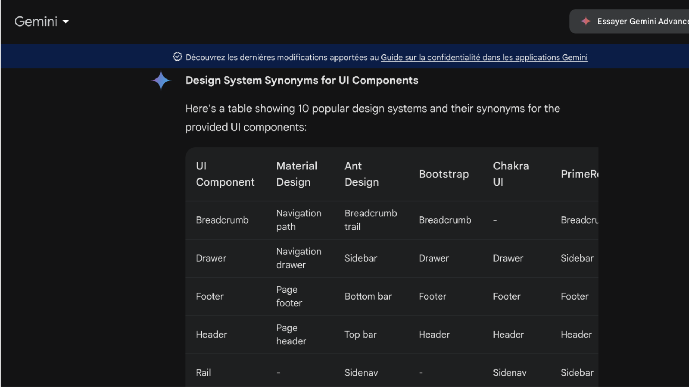
Task: Click the 'Ant Design' column header
Action: tap(361, 174)
